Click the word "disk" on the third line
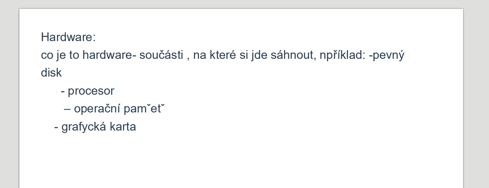This screenshot has width=489, height=188. 51,73
